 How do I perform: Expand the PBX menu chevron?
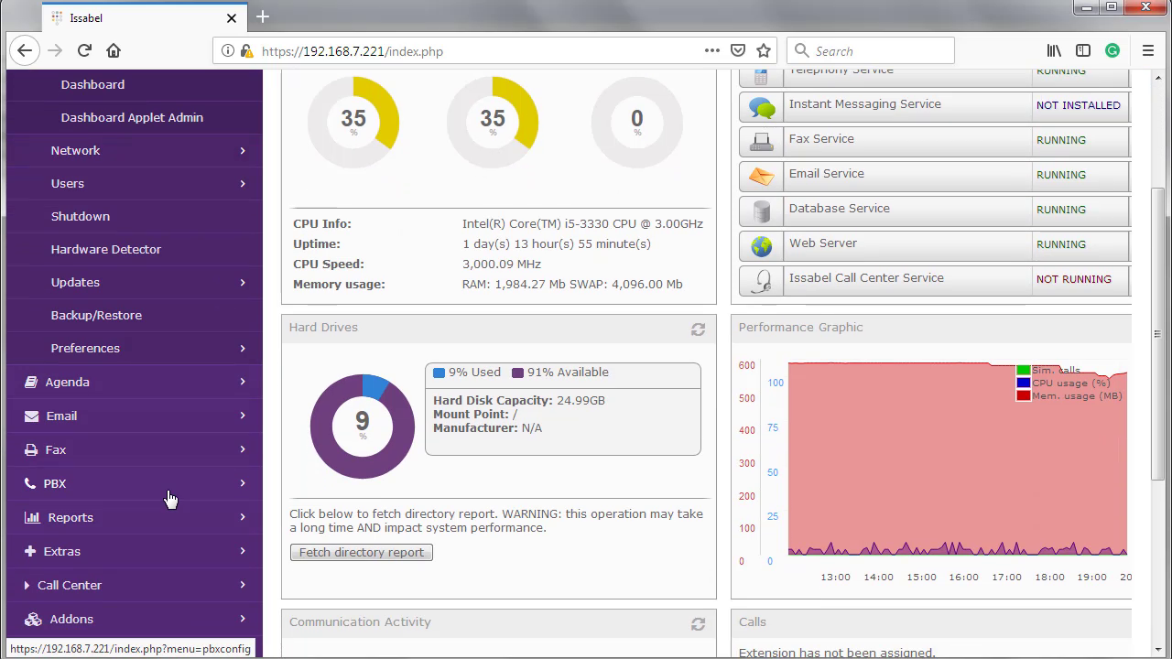(243, 483)
